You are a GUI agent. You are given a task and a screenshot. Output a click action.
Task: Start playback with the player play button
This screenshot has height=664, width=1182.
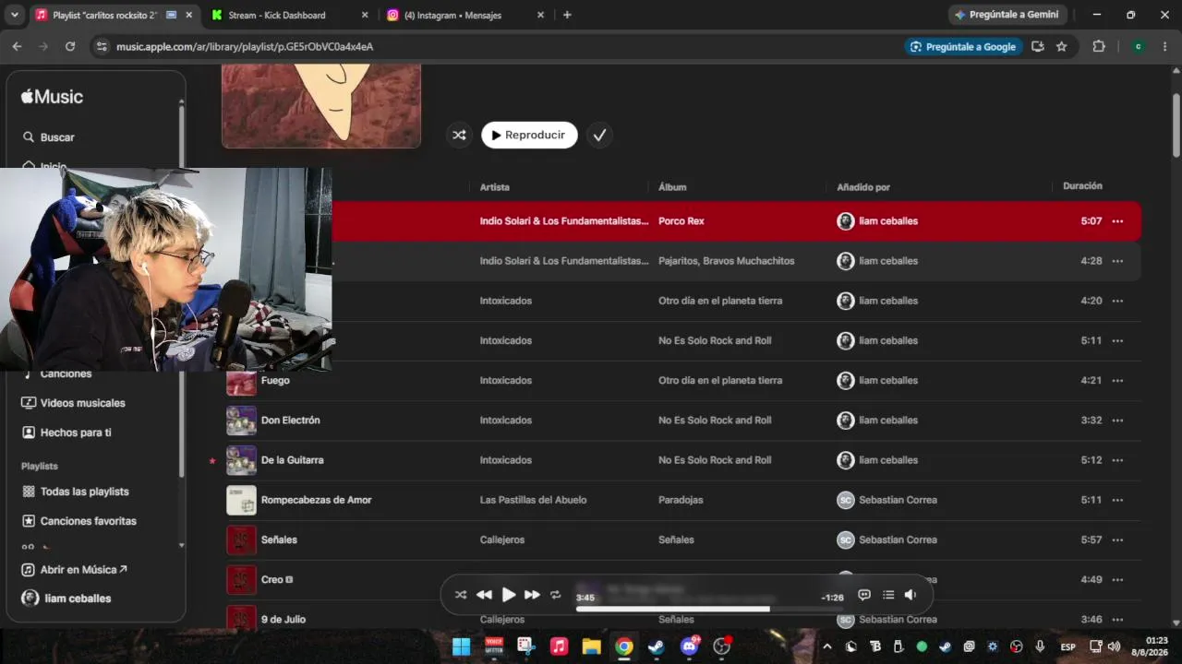(508, 595)
